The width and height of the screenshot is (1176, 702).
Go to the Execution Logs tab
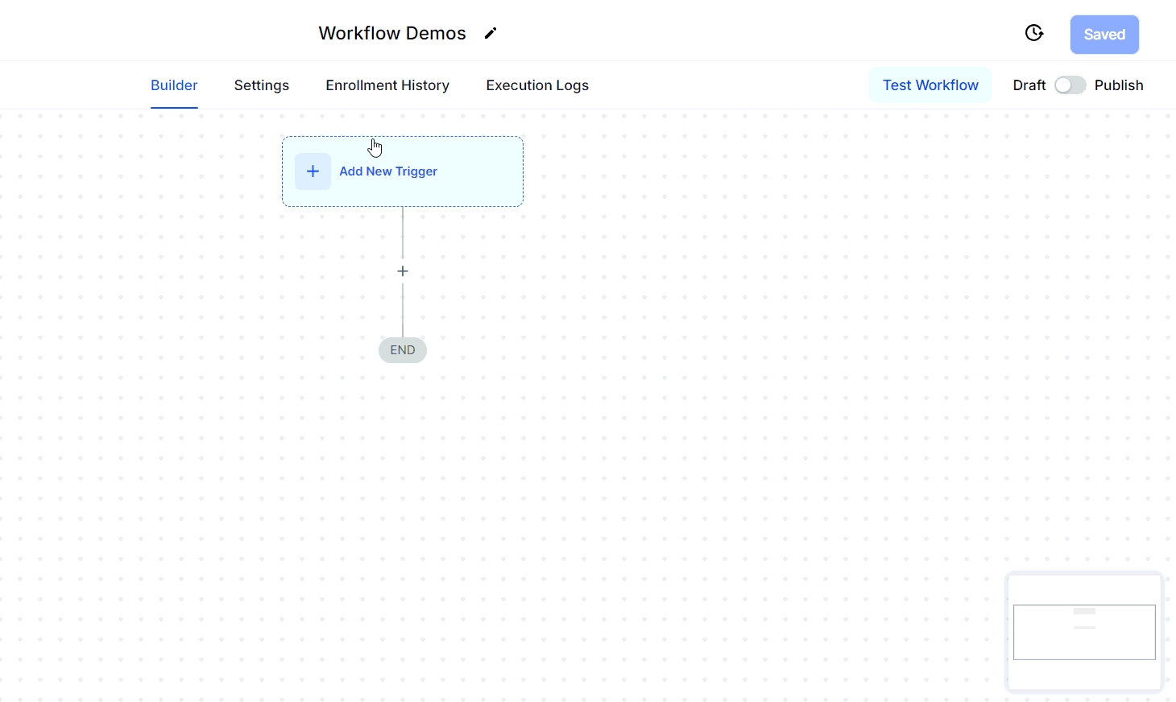537,85
